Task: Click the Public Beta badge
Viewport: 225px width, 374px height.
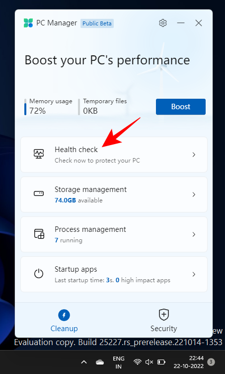Action: click(97, 23)
